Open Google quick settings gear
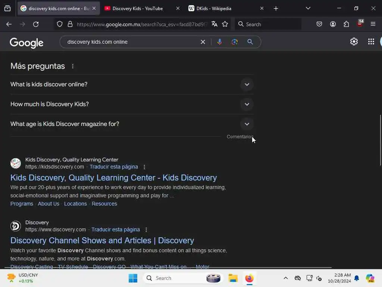This screenshot has height=287, width=382. pos(354,42)
